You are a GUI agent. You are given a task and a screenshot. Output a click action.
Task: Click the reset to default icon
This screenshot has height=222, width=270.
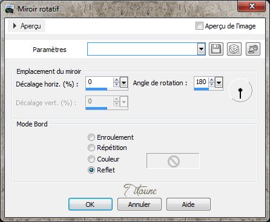253,49
